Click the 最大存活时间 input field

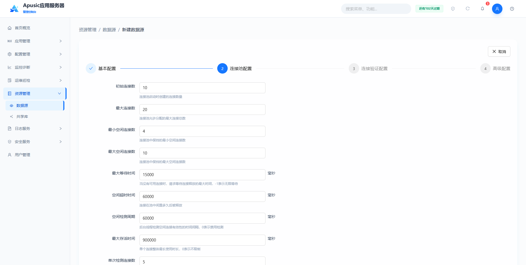click(202, 240)
